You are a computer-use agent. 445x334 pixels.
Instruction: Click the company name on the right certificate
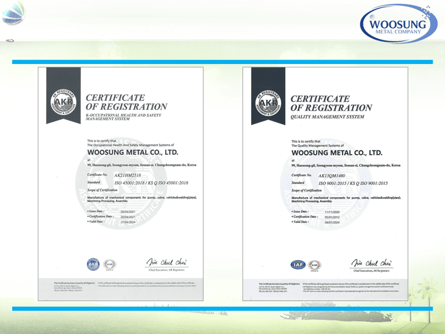point(337,152)
